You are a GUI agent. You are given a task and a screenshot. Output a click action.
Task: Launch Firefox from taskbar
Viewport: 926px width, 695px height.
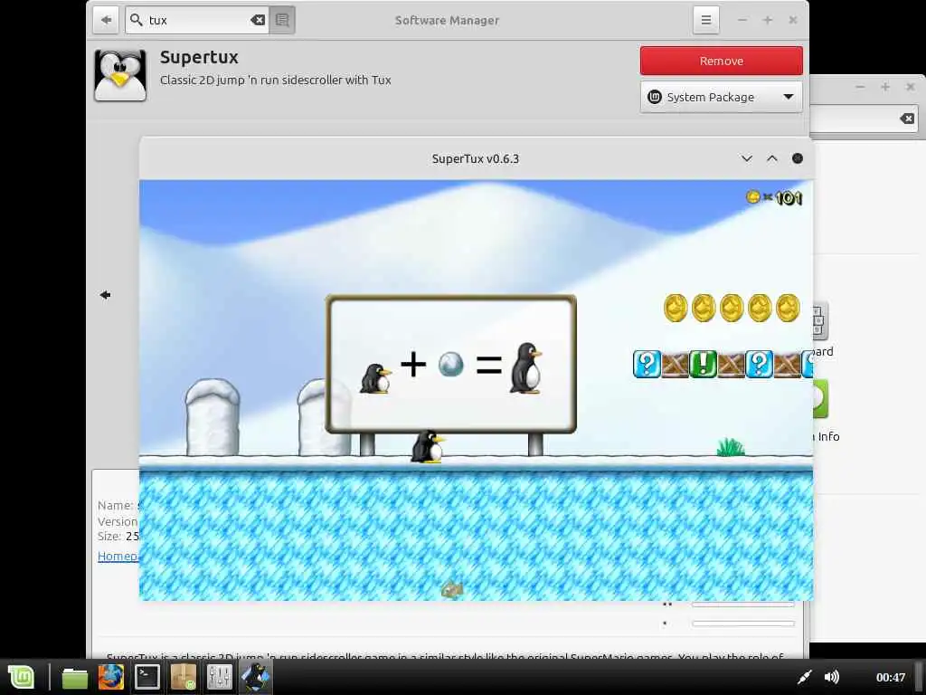pos(111,677)
